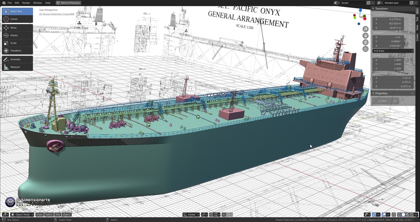Click the Location Z value field

click(x=388, y=28)
